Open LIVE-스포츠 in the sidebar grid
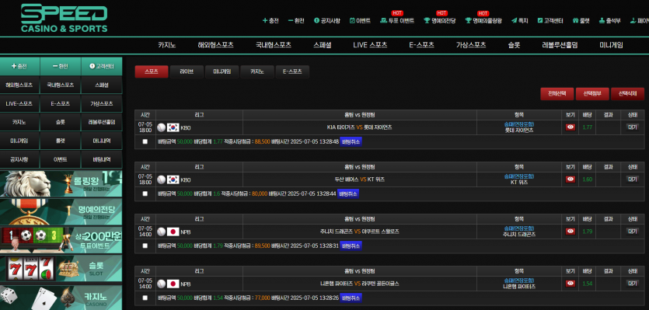Screen dimensions: 649x310 click(x=20, y=103)
